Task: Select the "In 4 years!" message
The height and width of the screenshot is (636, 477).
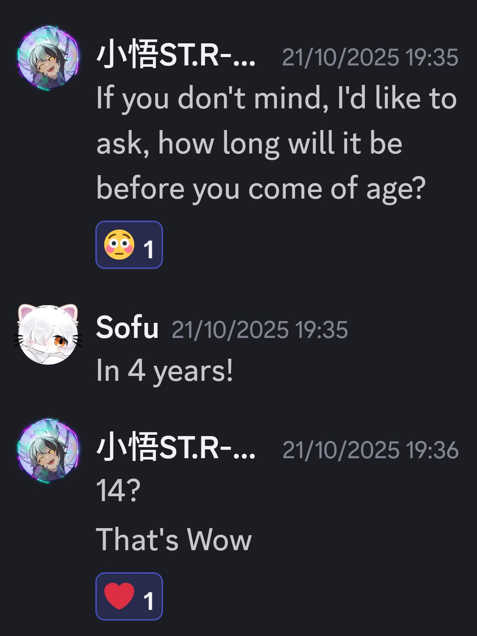Action: (164, 372)
